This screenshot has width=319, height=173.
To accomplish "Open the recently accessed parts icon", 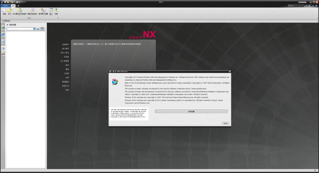I will 20,10.
